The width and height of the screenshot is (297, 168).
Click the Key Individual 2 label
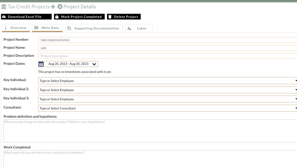pyautogui.click(x=16, y=89)
